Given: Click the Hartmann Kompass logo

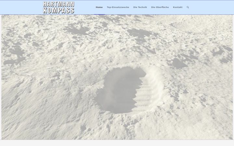Looking at the screenshot, I should click(x=58, y=7).
